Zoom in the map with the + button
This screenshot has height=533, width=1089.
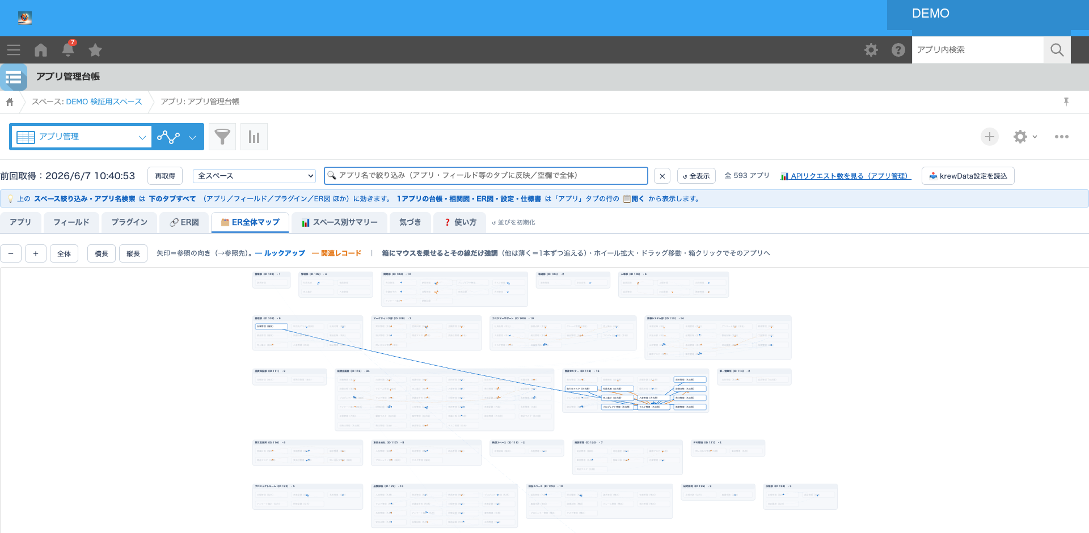[36, 253]
